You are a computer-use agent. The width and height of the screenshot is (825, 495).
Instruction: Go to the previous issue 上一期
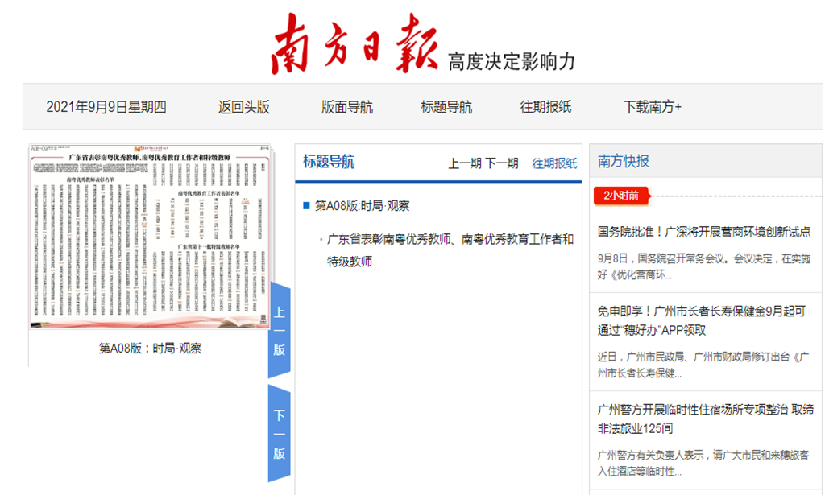pyautogui.click(x=465, y=163)
